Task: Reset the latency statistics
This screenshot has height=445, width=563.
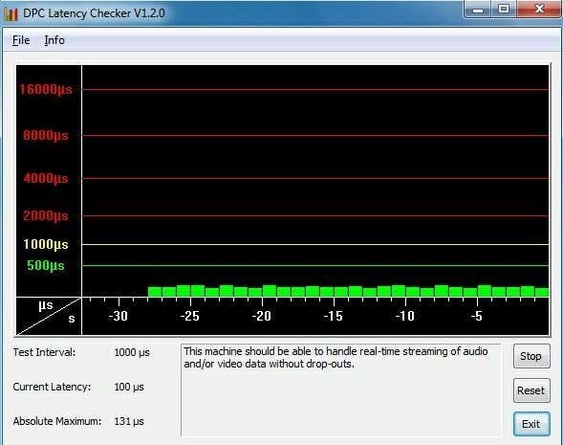Action: click(531, 390)
